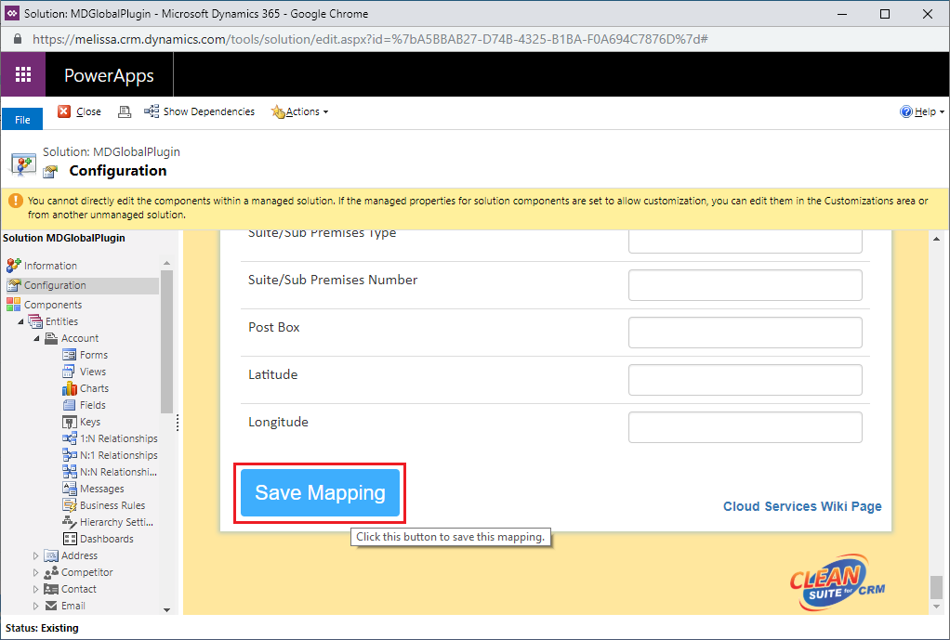This screenshot has width=950, height=640.
Task: Click the browser address bar URL
Action: pyautogui.click(x=370, y=39)
